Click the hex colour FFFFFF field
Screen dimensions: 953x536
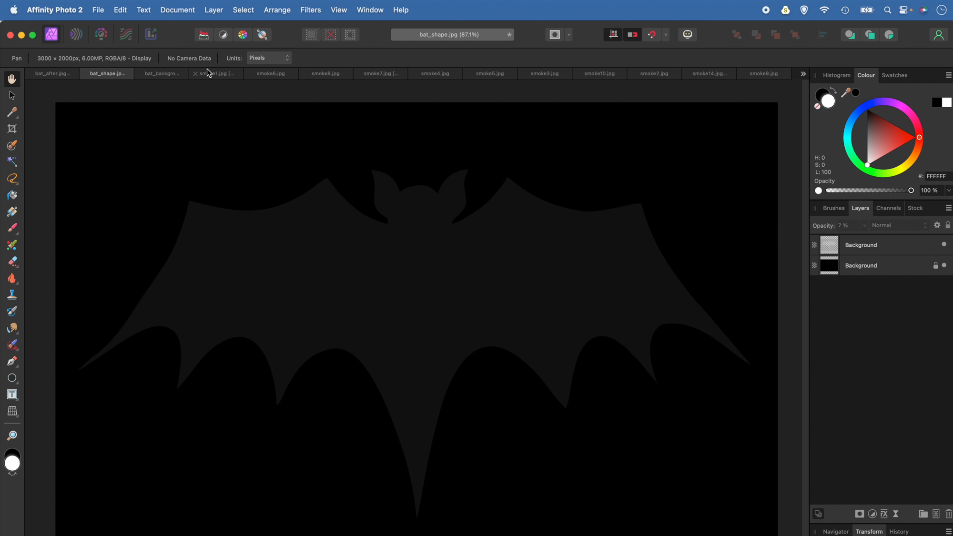939,176
